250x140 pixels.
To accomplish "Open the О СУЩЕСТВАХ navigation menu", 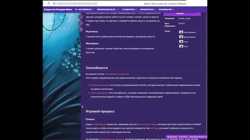I will (x=129, y=9).
